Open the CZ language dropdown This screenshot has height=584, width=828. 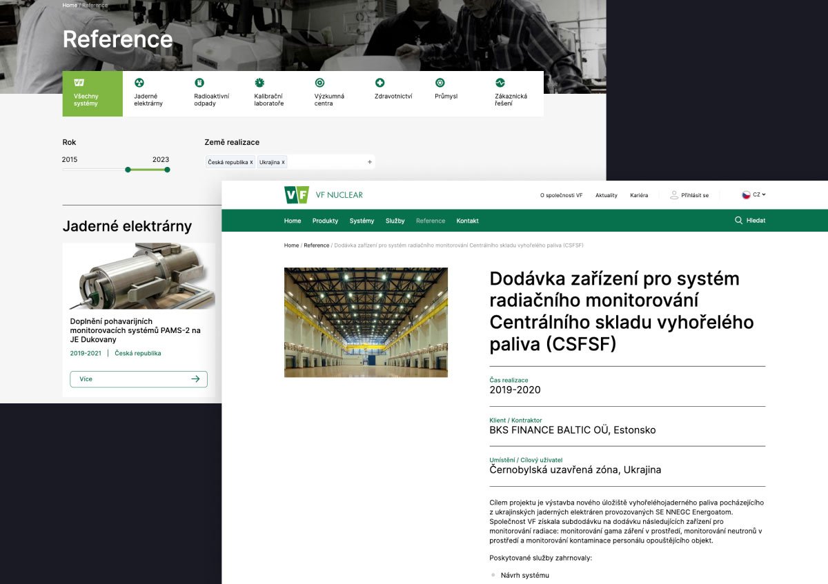753,195
